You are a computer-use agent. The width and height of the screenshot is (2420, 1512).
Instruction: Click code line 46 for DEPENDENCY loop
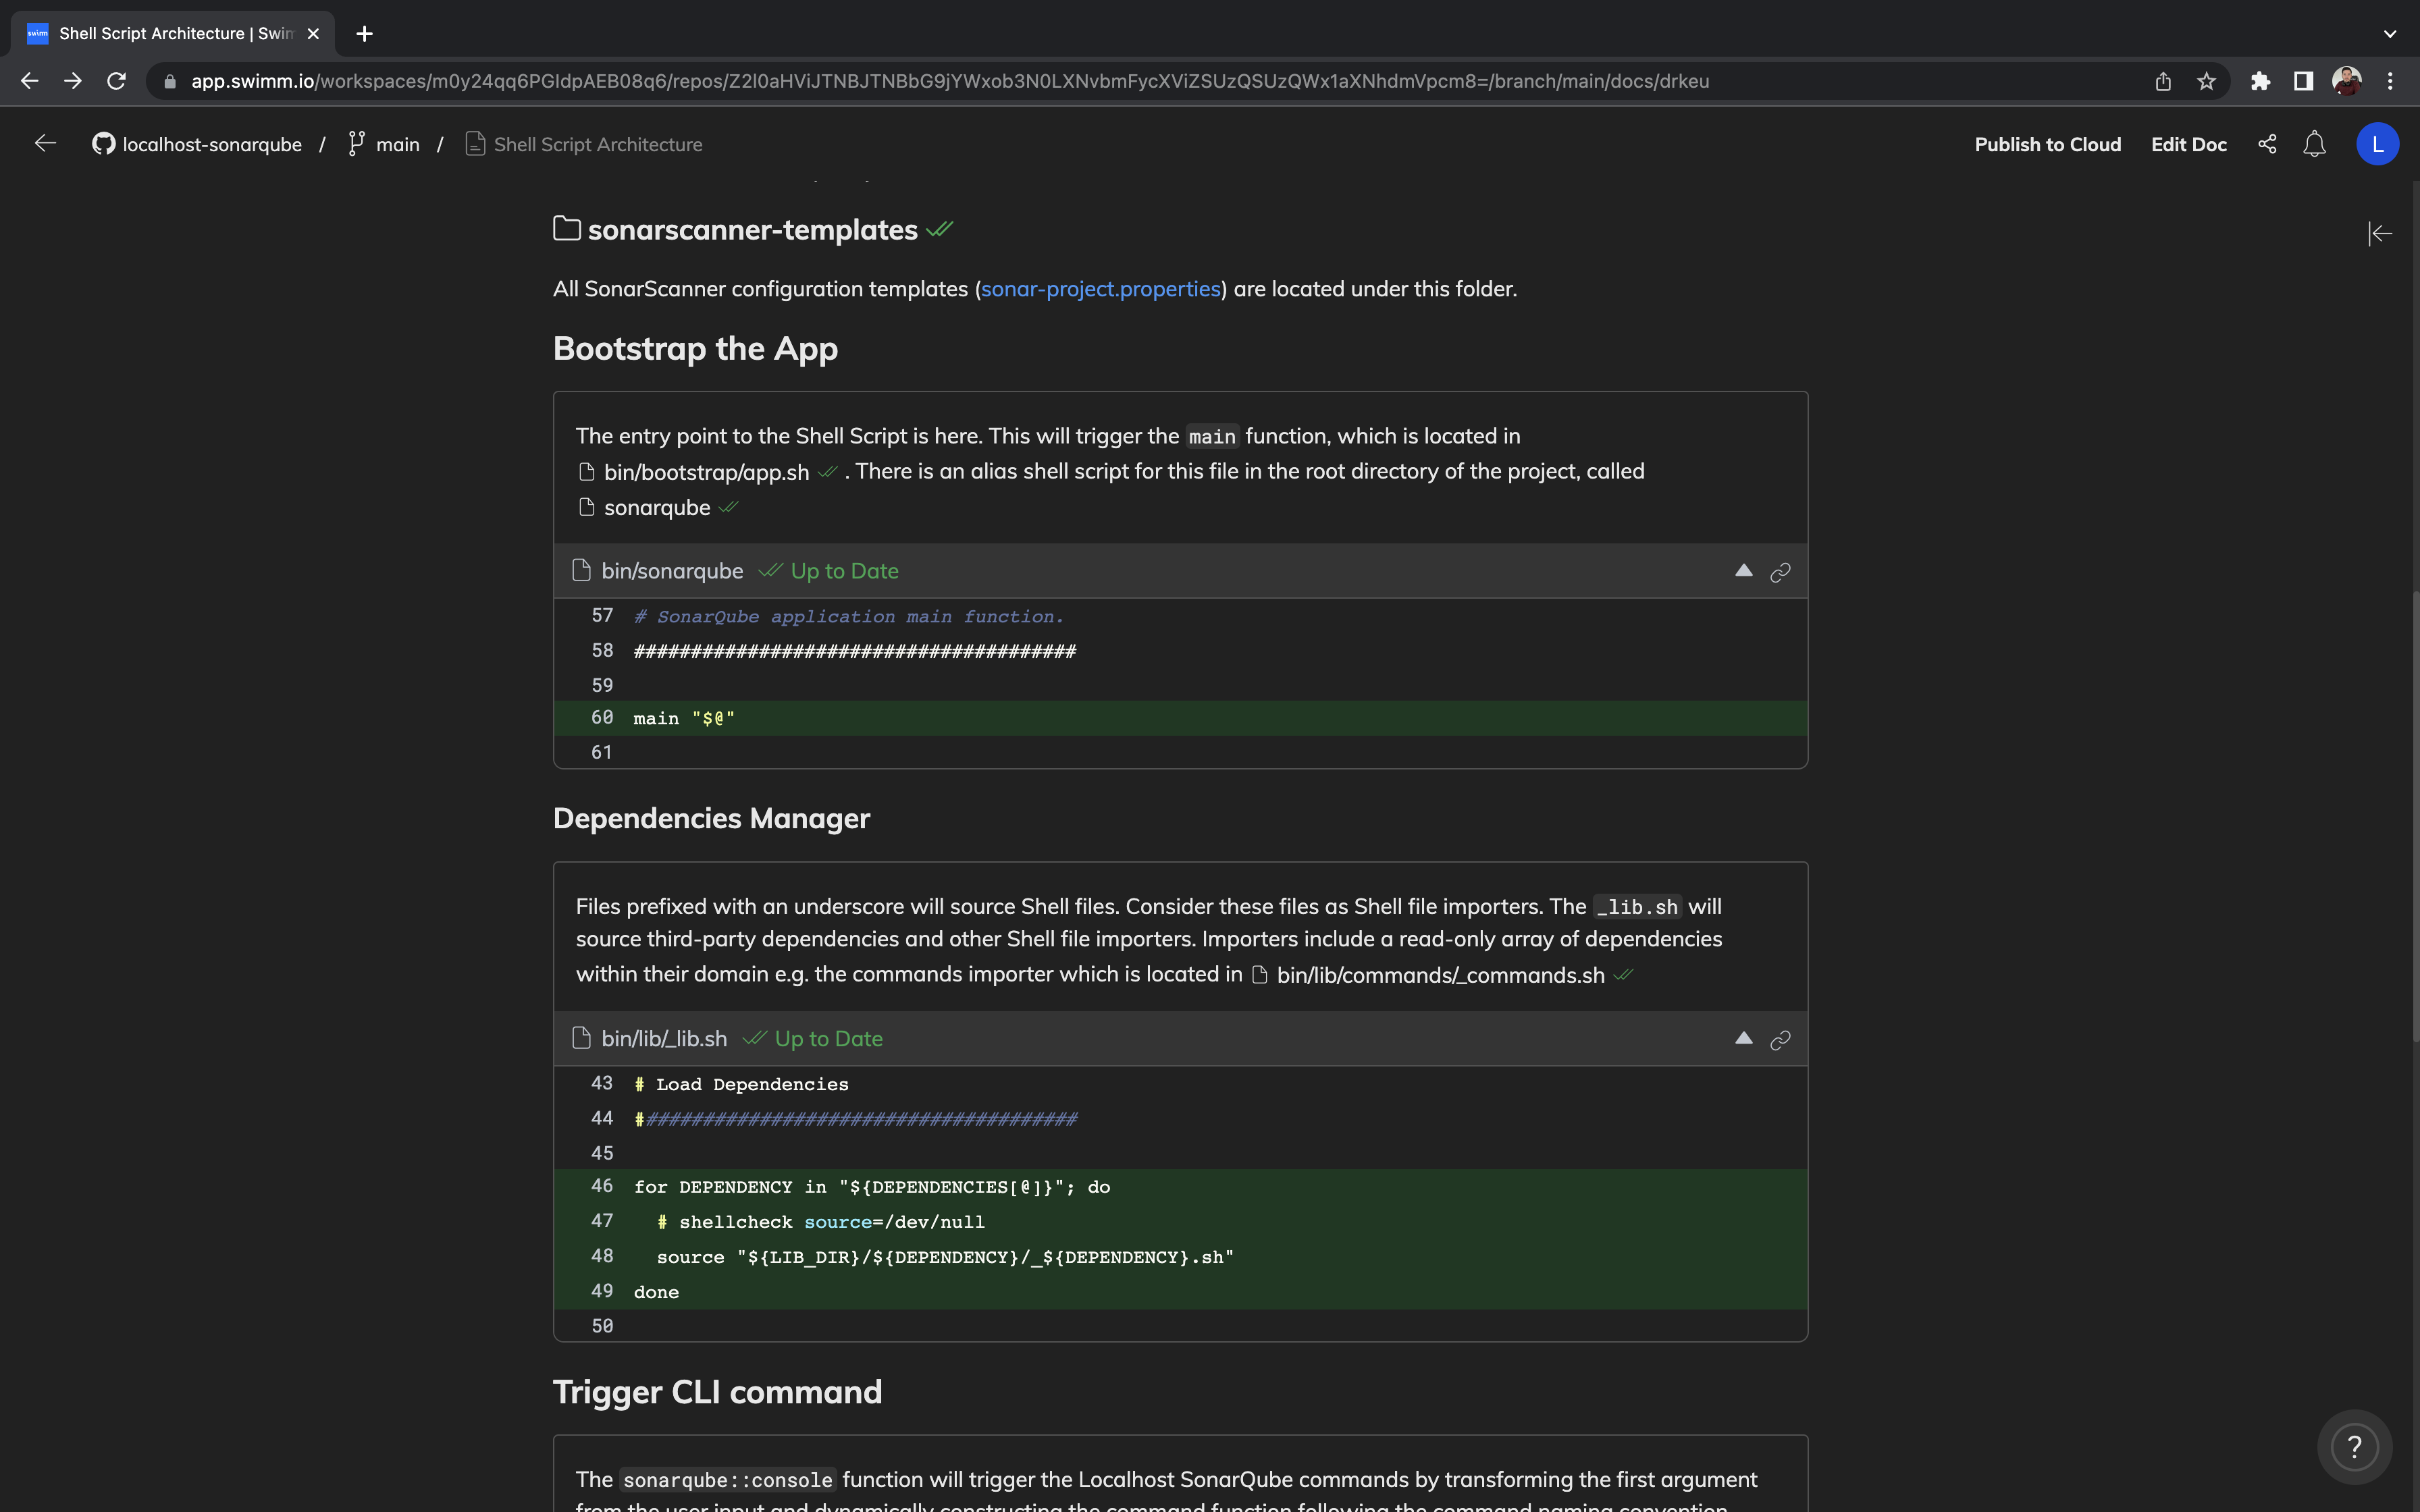[1180, 1187]
